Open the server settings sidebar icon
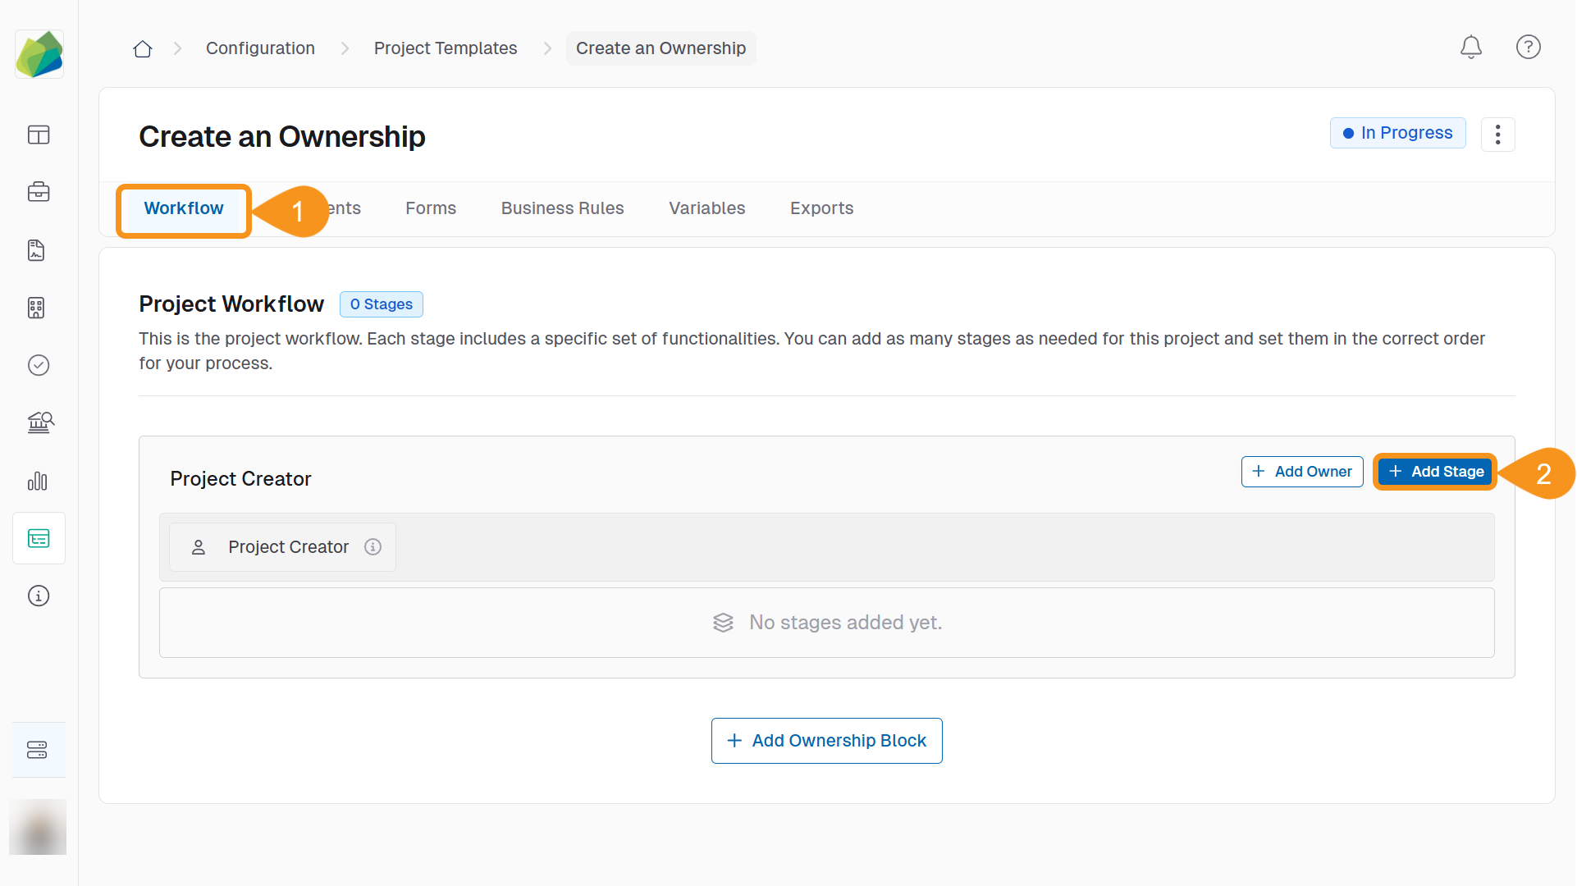This screenshot has height=886, width=1577. coord(38,750)
